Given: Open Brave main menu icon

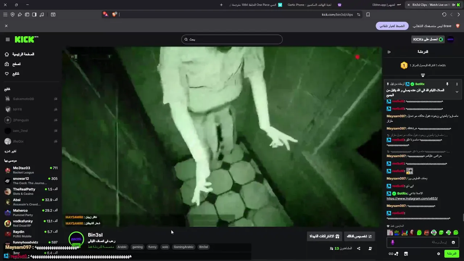Looking at the screenshot, I should [5, 14].
